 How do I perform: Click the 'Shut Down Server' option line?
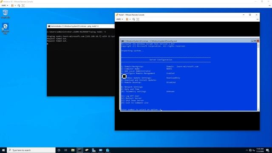[x=133, y=100]
